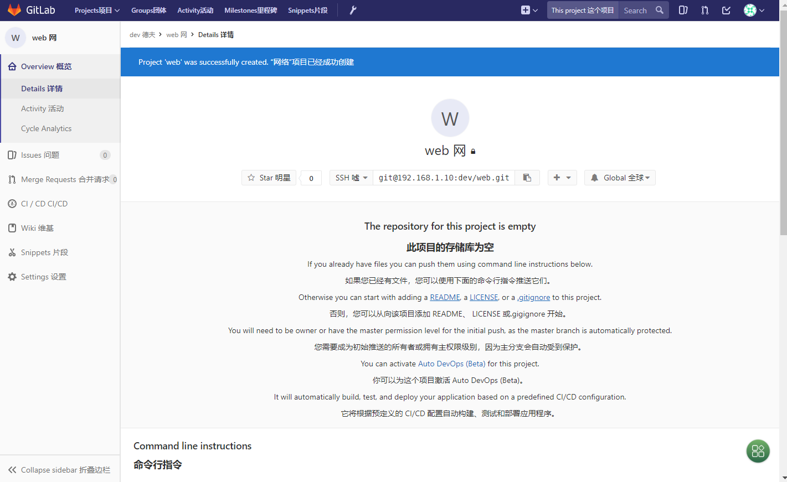Click the star count 0
Image resolution: width=787 pixels, height=482 pixels.
311,178
